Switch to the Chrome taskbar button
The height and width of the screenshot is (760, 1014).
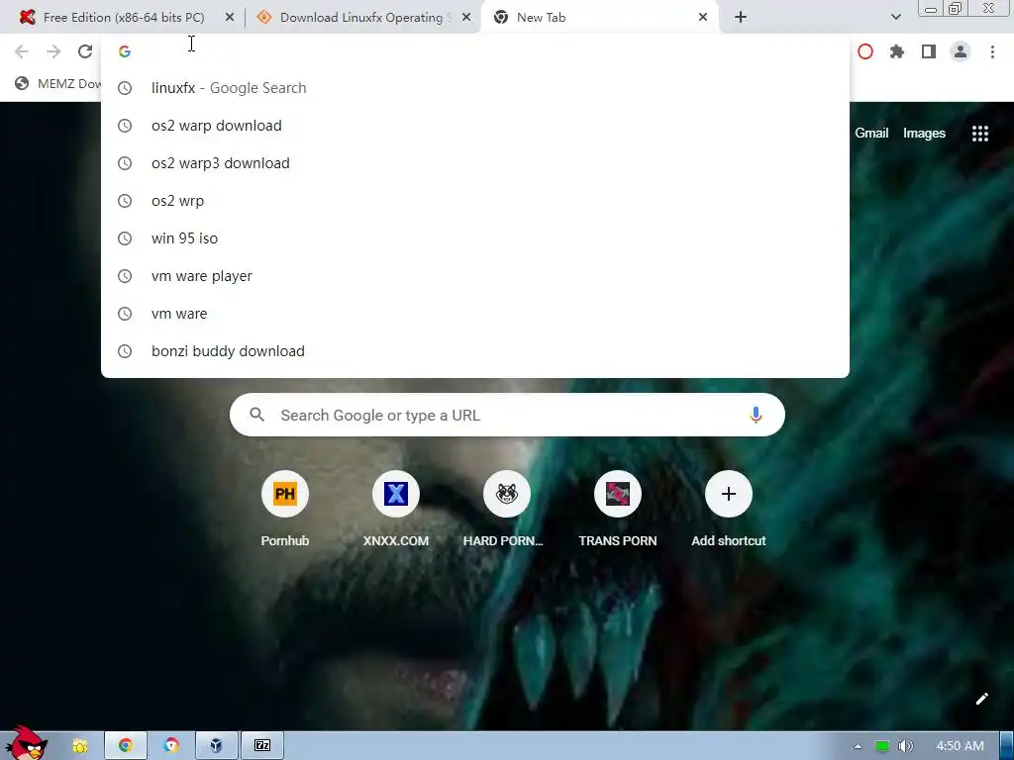click(x=126, y=746)
